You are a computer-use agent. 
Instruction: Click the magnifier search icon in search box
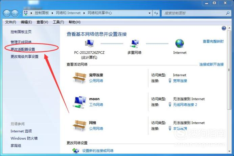[x=228, y=13]
